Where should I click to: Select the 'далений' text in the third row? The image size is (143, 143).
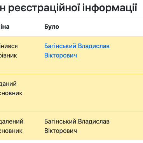[12, 122]
